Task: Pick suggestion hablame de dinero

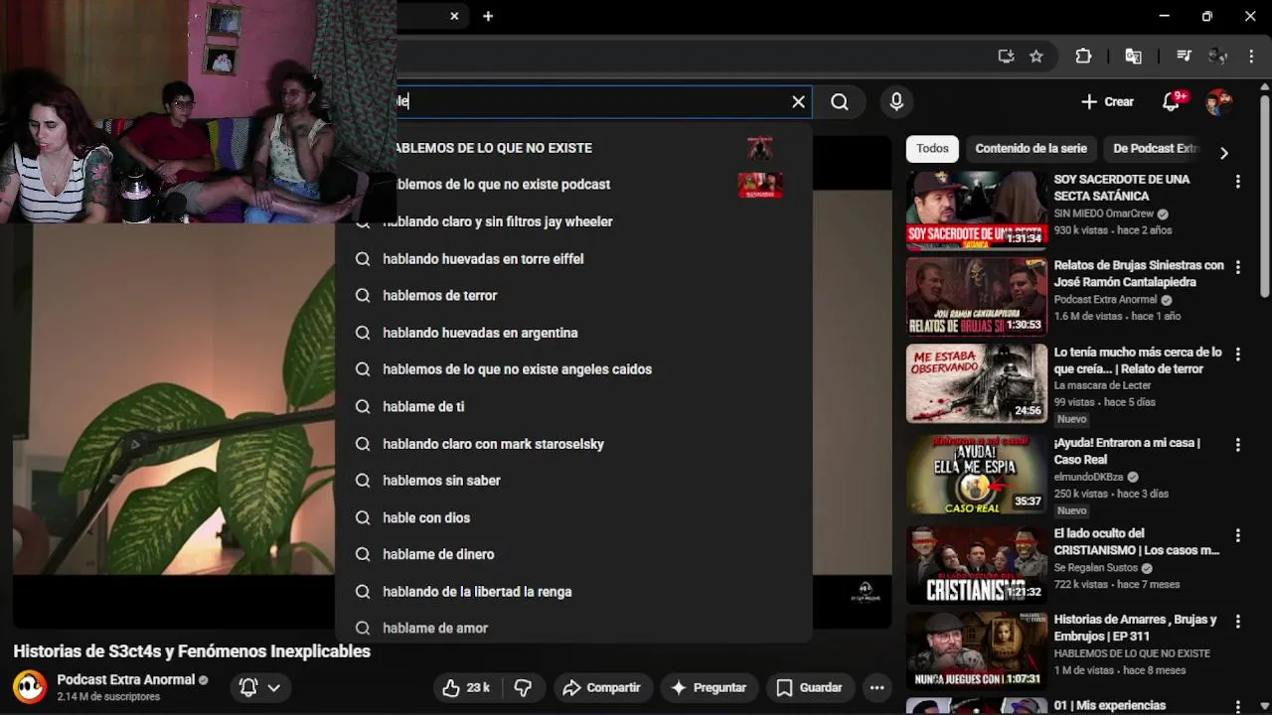Action: 573,554
